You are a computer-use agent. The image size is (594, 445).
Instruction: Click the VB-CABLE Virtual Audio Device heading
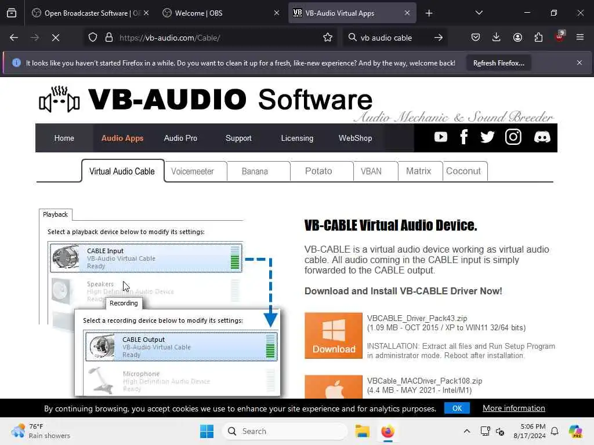point(390,225)
